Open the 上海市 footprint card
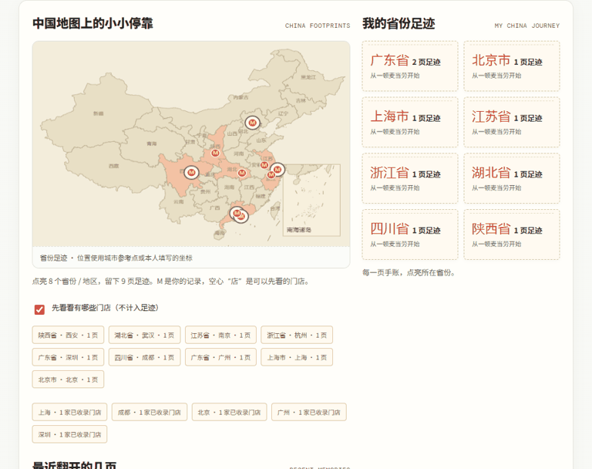 (x=410, y=122)
